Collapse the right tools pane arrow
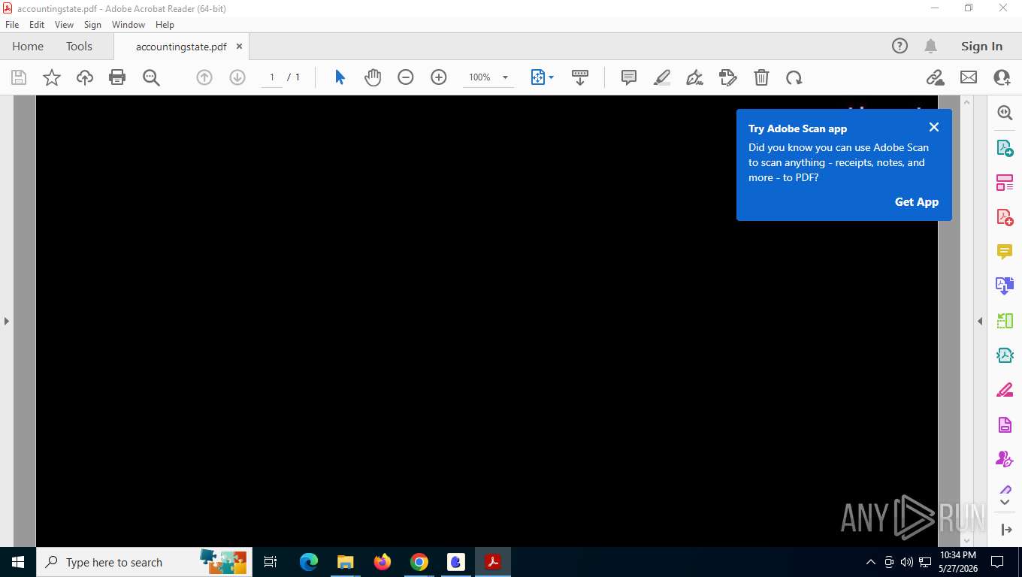 [980, 321]
